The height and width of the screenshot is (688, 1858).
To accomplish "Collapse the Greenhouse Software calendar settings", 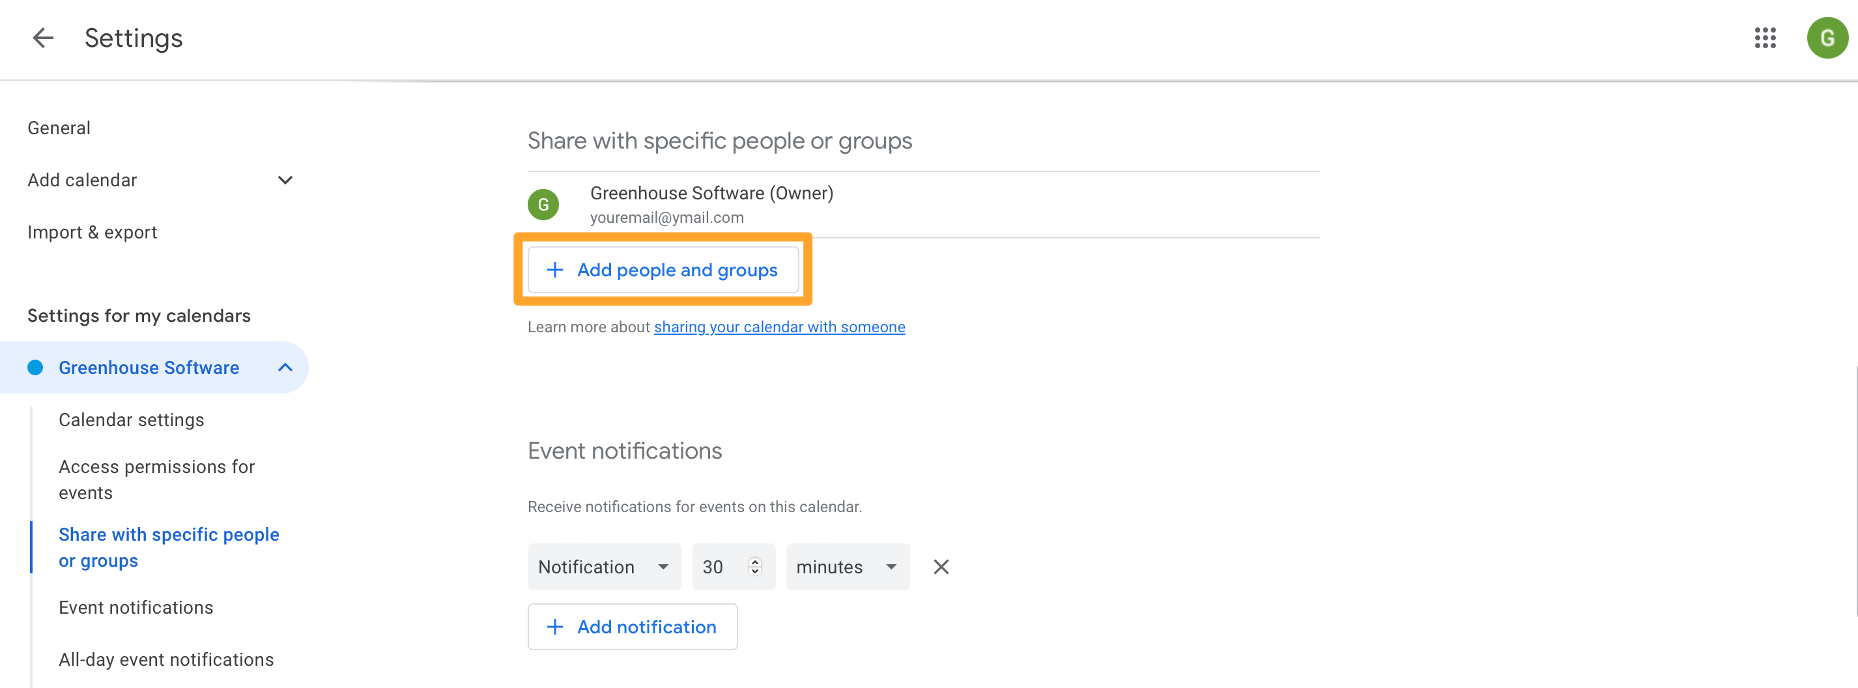I will click(x=285, y=368).
